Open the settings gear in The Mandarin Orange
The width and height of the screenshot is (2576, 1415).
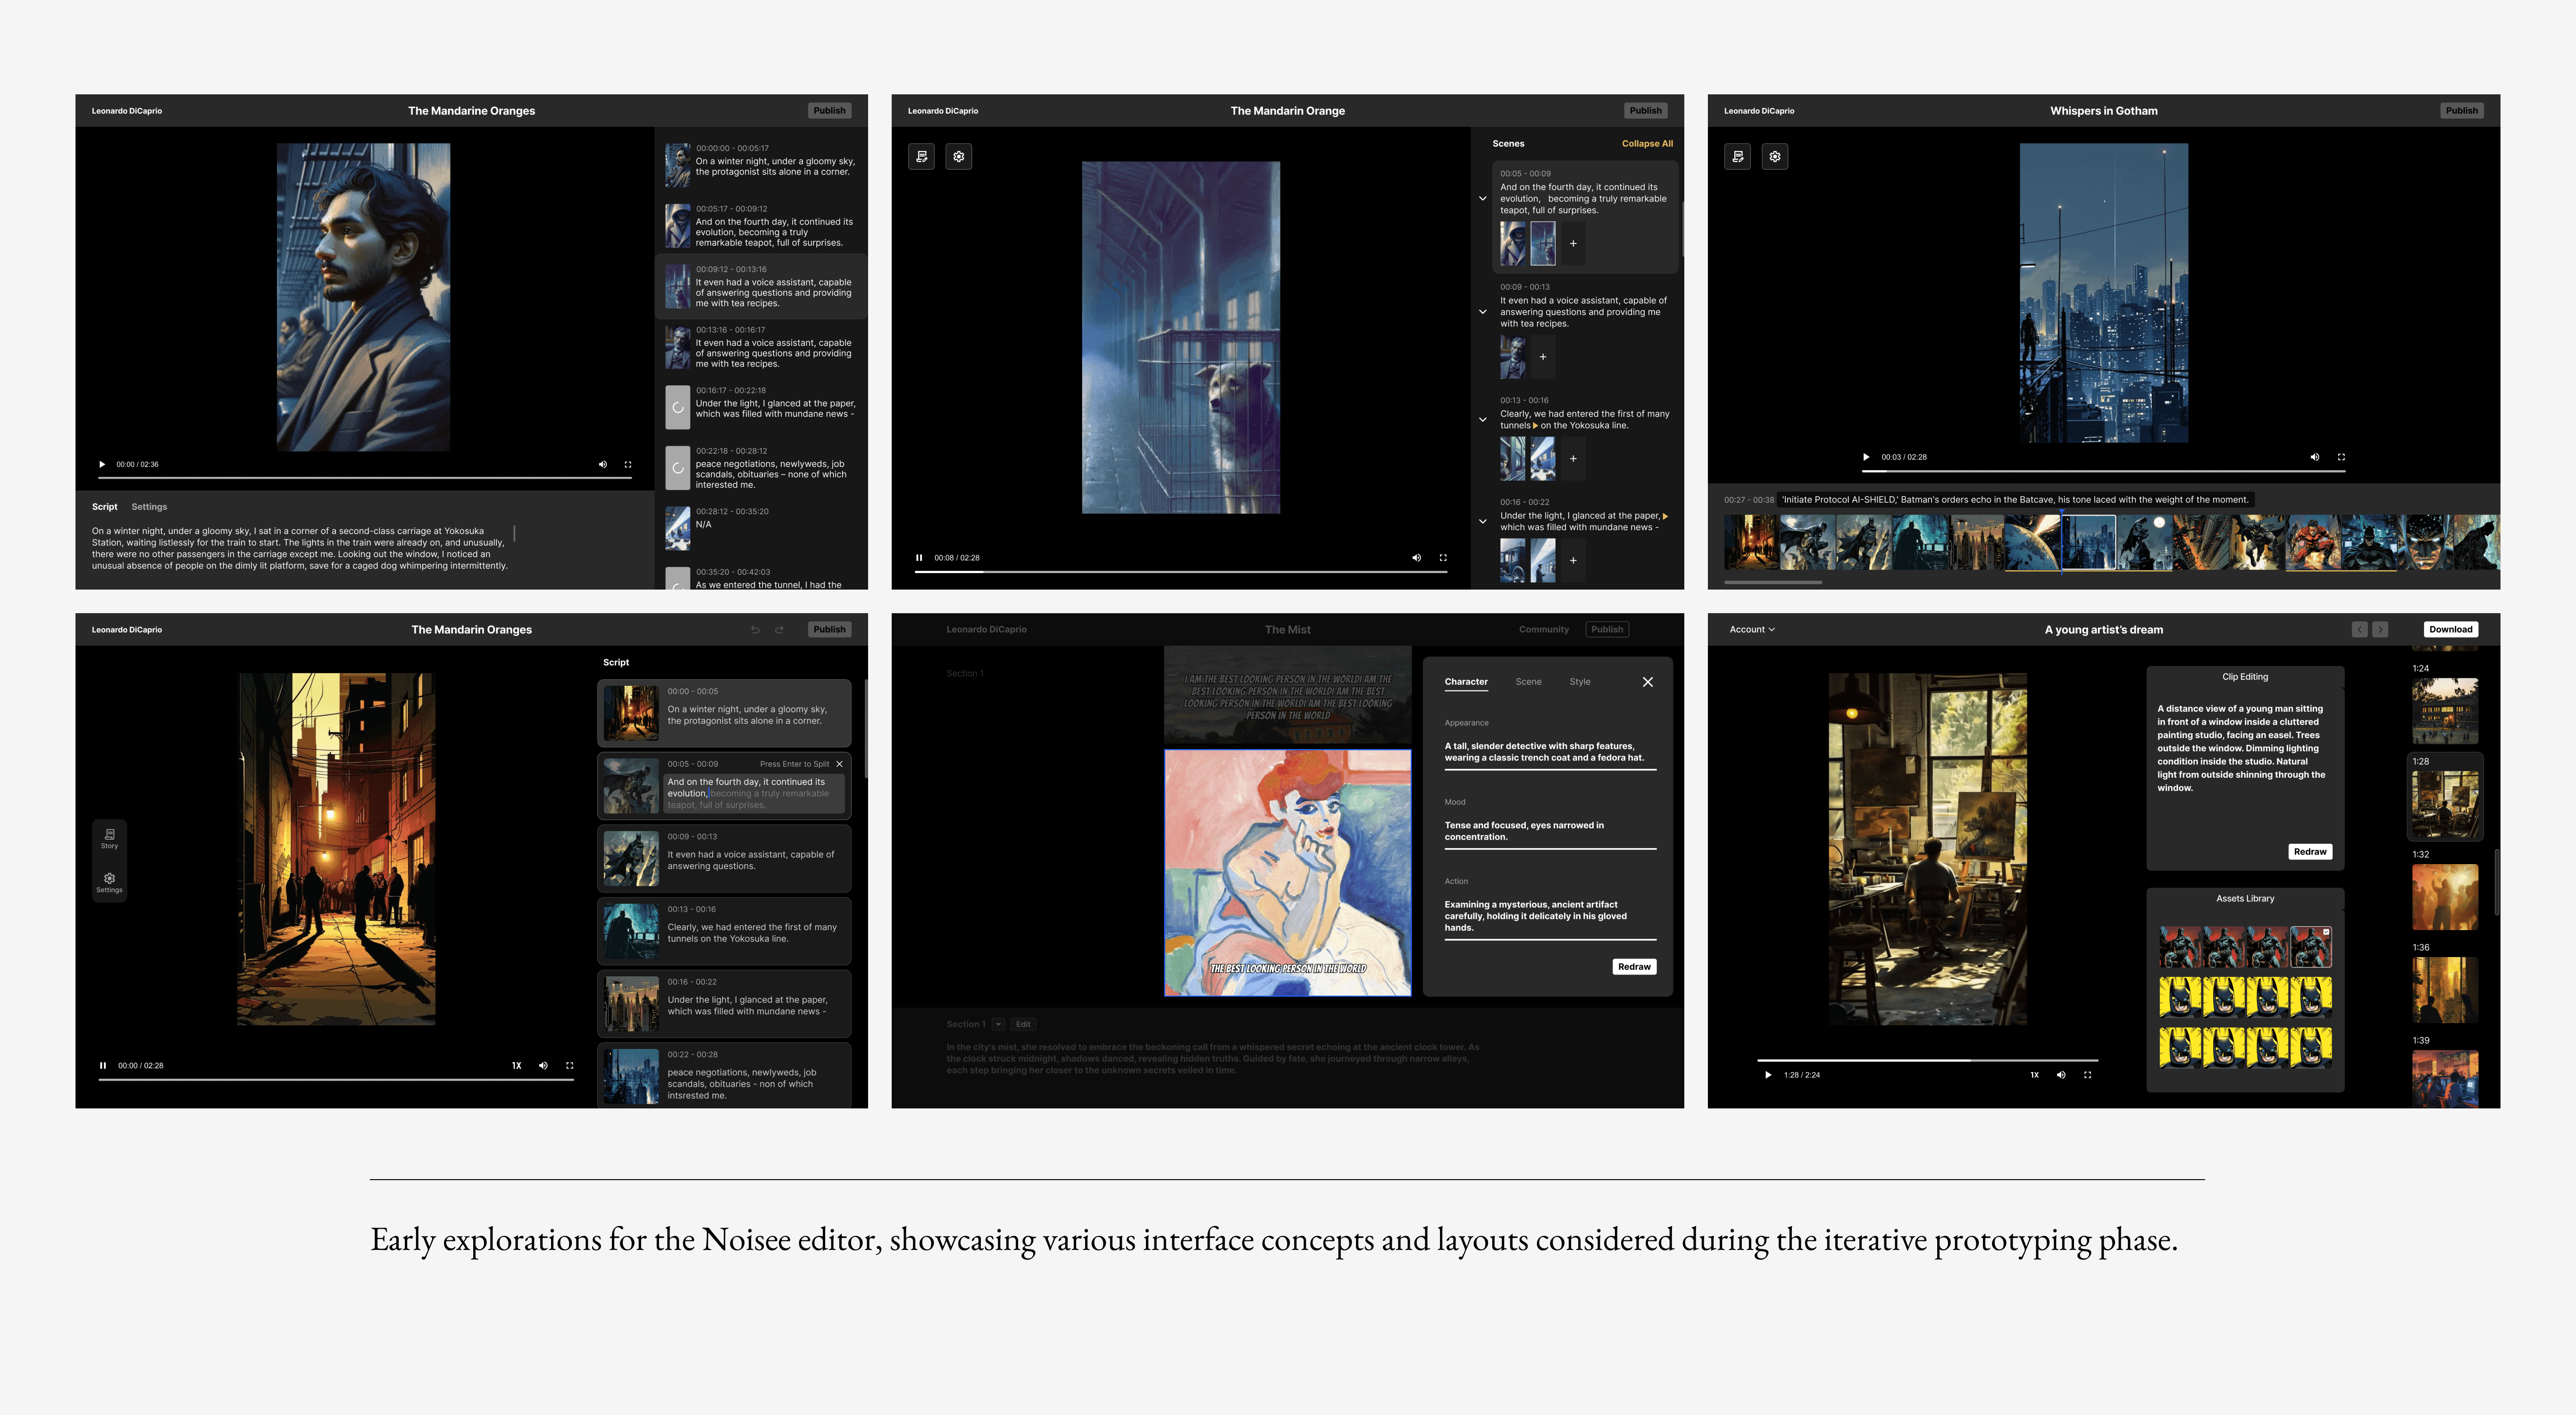click(x=958, y=156)
